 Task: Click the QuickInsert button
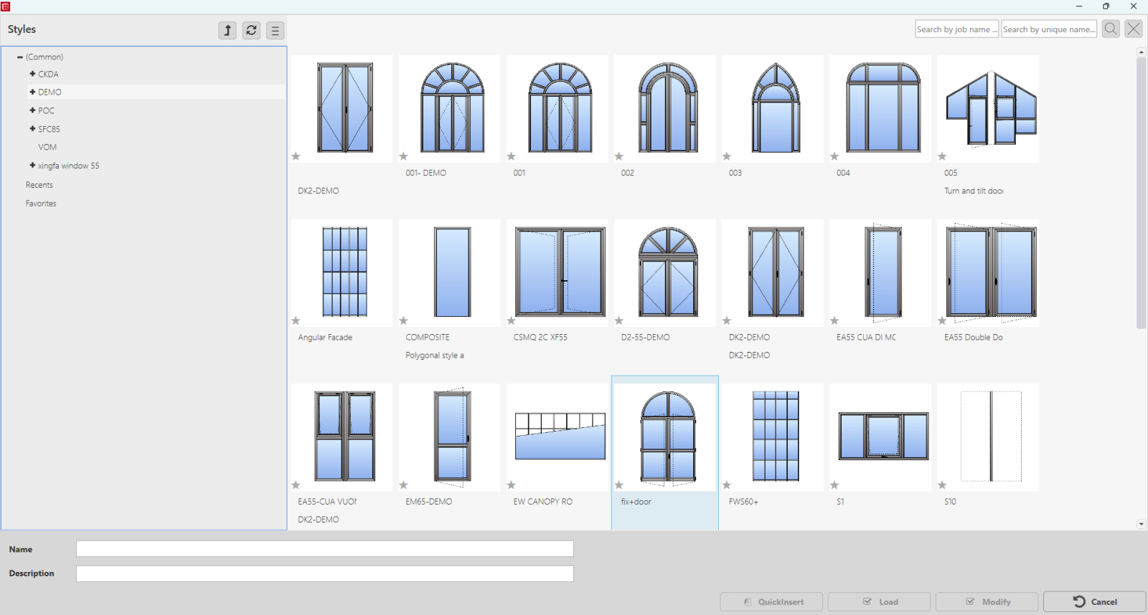pos(771,602)
